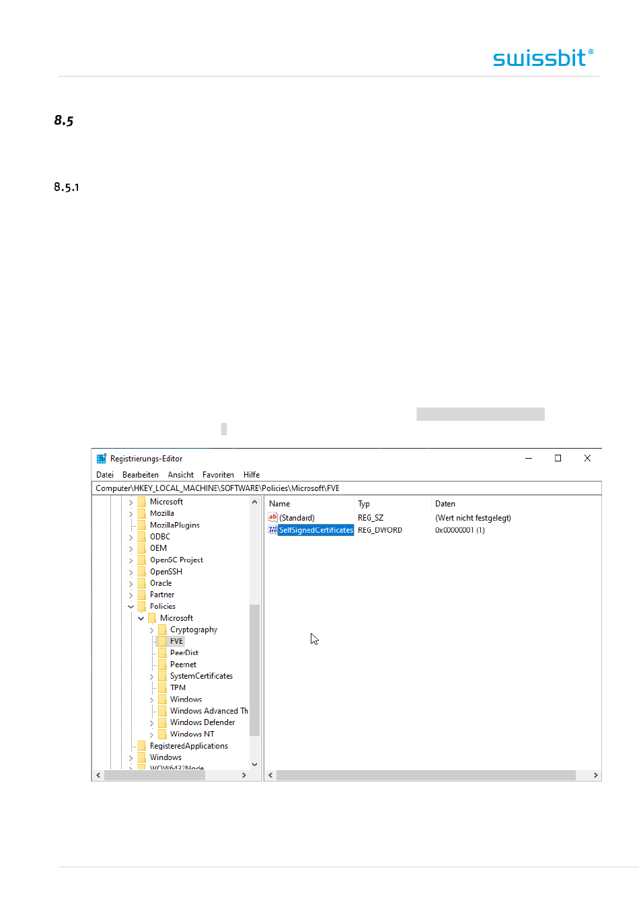
Task: Click the (Standard) string value icon
Action: coord(272,517)
